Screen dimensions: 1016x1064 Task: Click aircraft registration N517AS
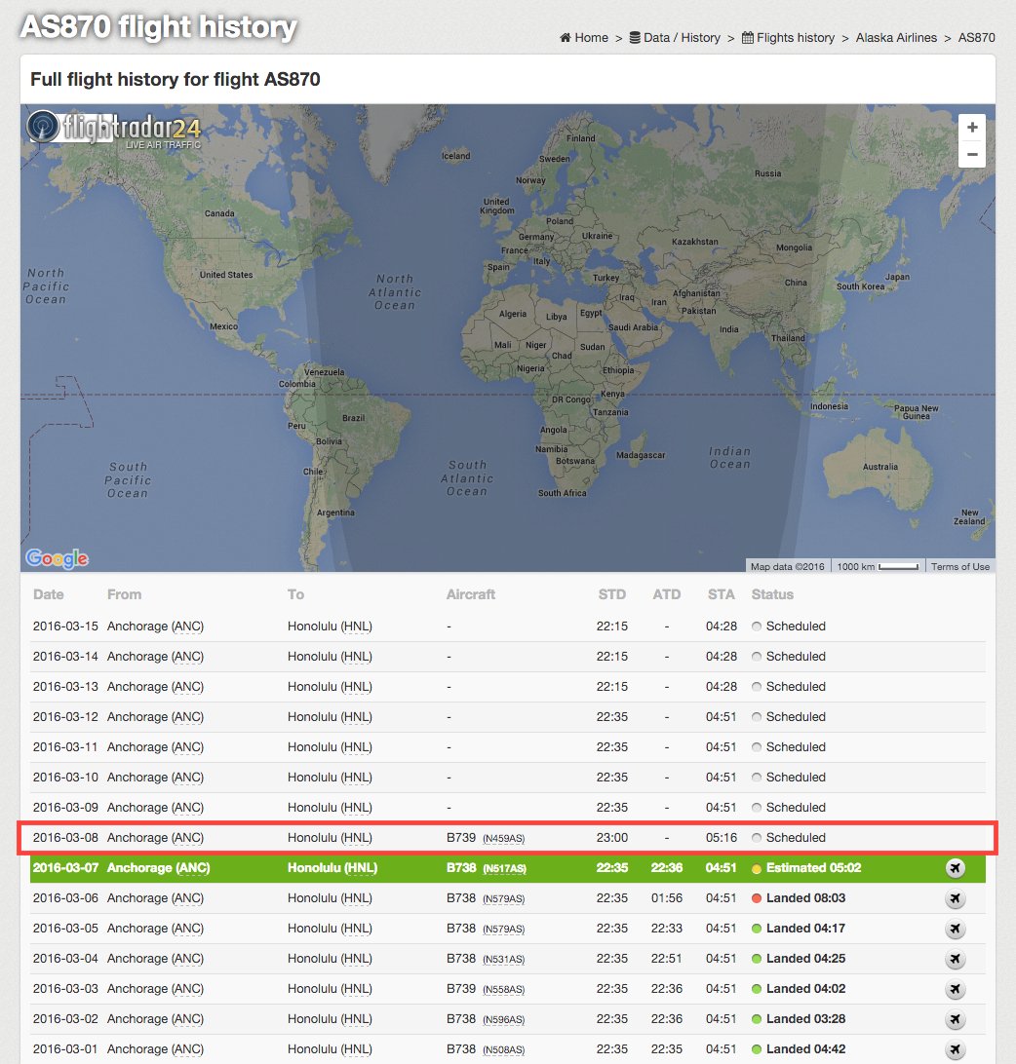(x=504, y=868)
